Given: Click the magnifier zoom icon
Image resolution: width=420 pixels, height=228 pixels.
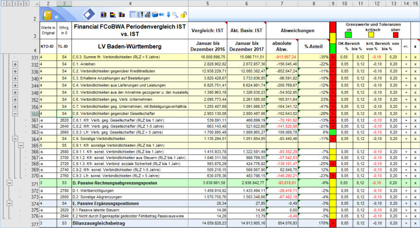Looking at the screenshot, I should point(175,15).
